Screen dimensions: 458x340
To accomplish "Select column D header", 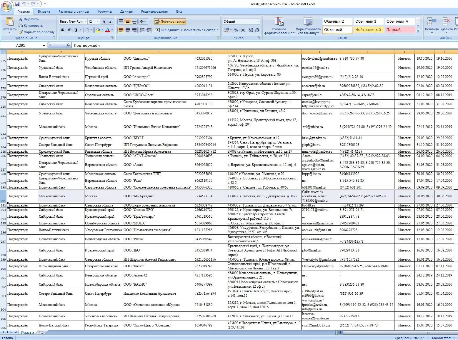I will click(x=158, y=52).
